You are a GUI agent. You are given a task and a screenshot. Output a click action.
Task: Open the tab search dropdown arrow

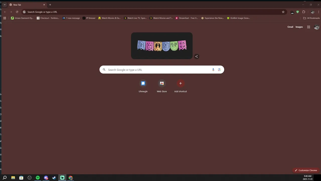click(x=5, y=5)
